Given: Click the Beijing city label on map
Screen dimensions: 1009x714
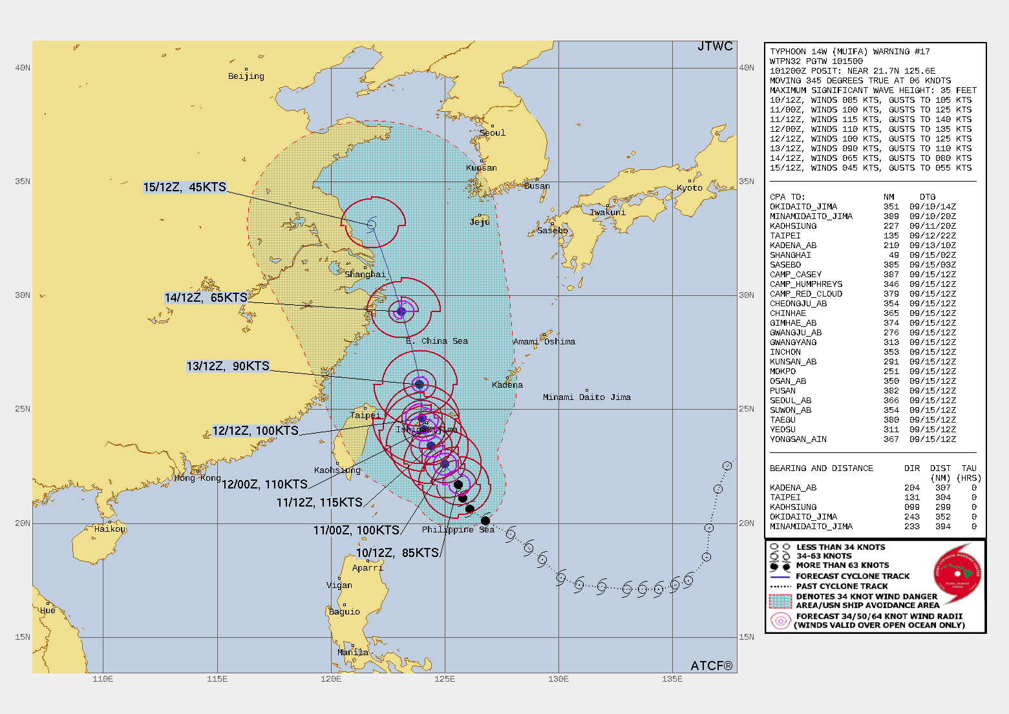Looking at the screenshot, I should (246, 76).
